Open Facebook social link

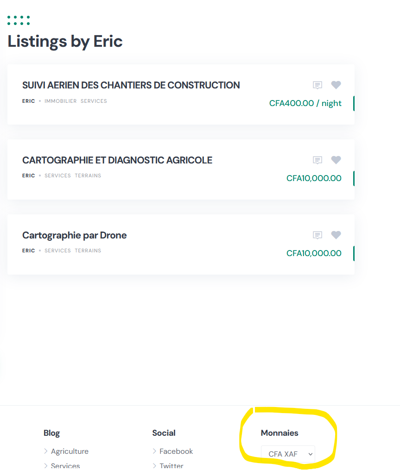coord(176,451)
